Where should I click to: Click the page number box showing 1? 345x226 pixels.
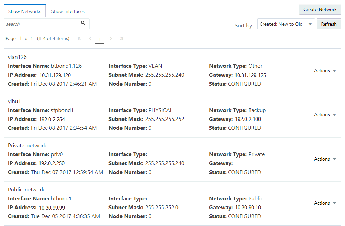[100, 39]
